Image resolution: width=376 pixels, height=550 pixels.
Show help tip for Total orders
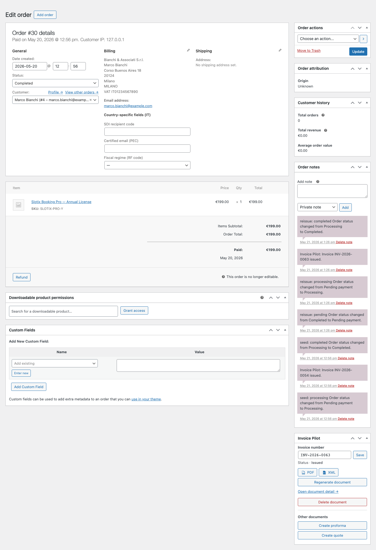(x=323, y=115)
